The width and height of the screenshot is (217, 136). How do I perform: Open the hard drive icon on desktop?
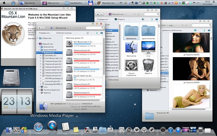pos(11,78)
